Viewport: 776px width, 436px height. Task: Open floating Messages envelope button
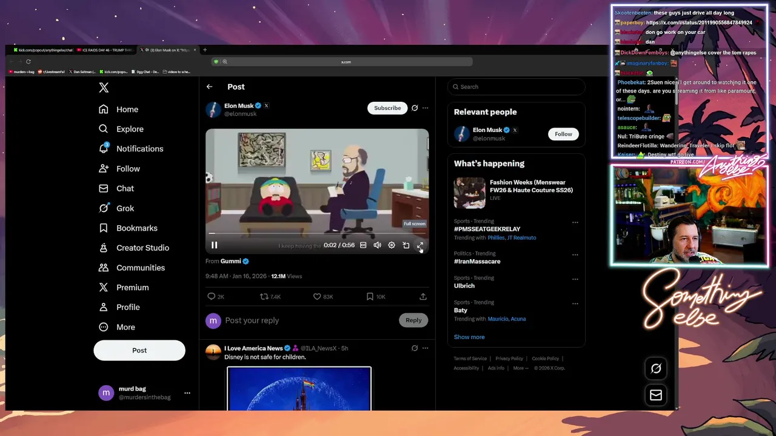(655, 395)
